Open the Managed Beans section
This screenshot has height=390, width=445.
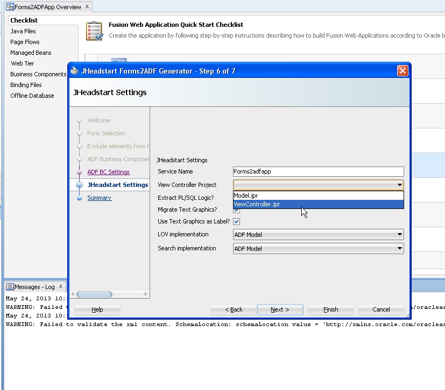(x=31, y=53)
